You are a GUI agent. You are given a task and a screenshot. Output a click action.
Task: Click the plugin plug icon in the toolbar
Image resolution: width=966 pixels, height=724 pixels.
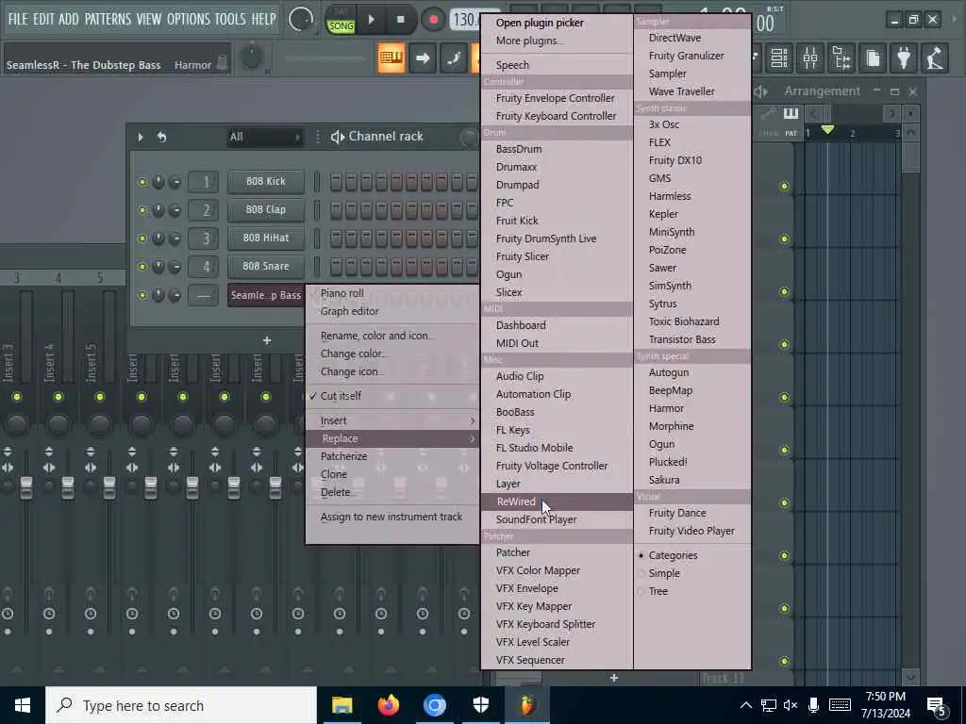point(904,58)
